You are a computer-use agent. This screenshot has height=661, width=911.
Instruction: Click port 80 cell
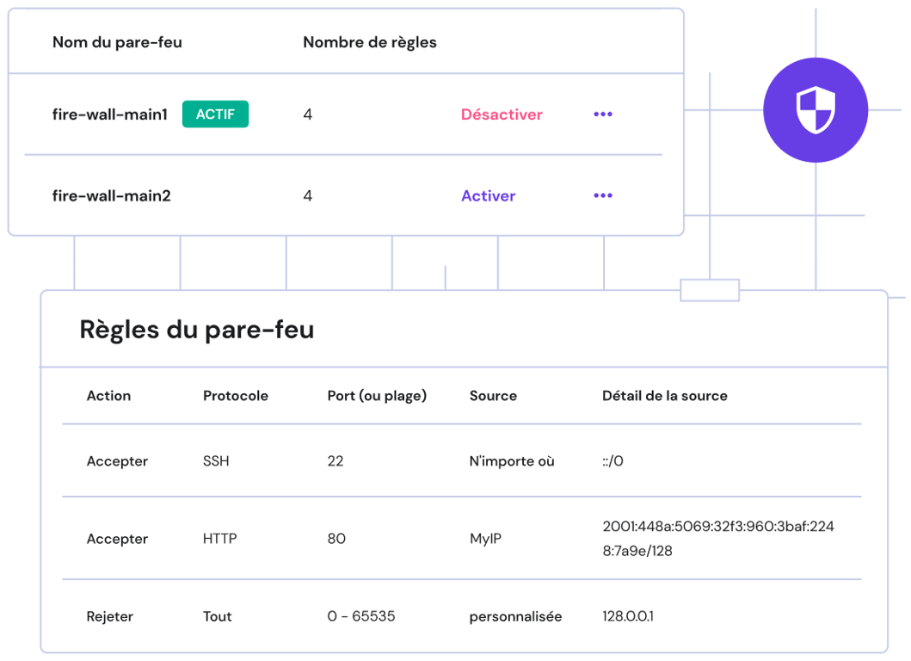336,539
